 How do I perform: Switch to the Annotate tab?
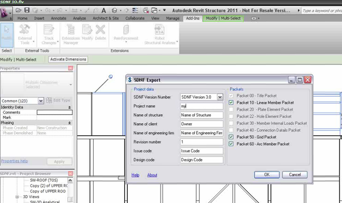(x=58, y=18)
